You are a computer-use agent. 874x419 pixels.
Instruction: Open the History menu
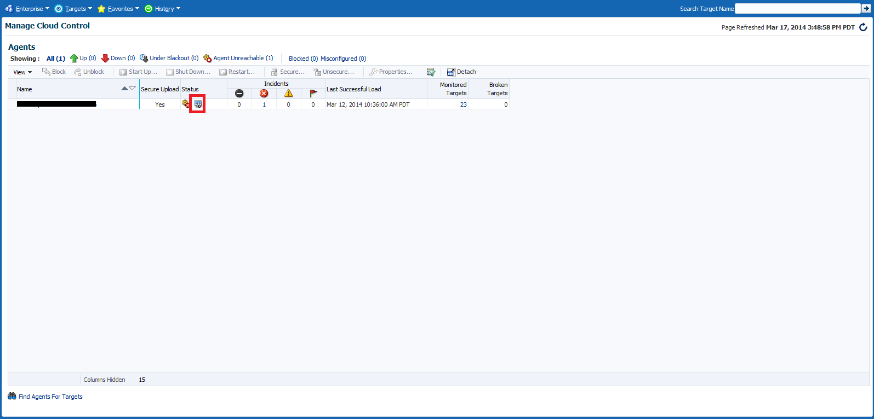pyautogui.click(x=163, y=9)
